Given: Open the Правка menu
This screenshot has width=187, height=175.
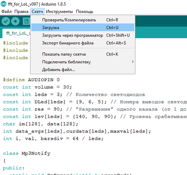Looking at the screenshot, I should (22, 12).
